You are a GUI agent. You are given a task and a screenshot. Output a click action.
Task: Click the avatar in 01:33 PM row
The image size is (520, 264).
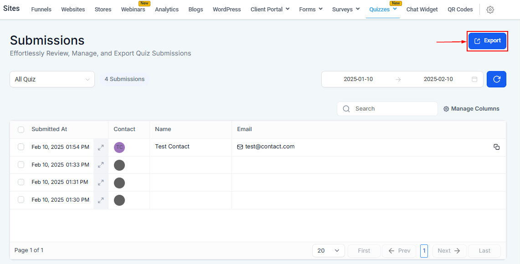[119, 165]
